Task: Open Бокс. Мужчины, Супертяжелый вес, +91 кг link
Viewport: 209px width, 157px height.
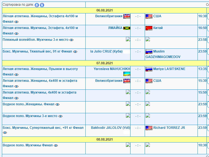Action: pyautogui.click(x=43, y=128)
